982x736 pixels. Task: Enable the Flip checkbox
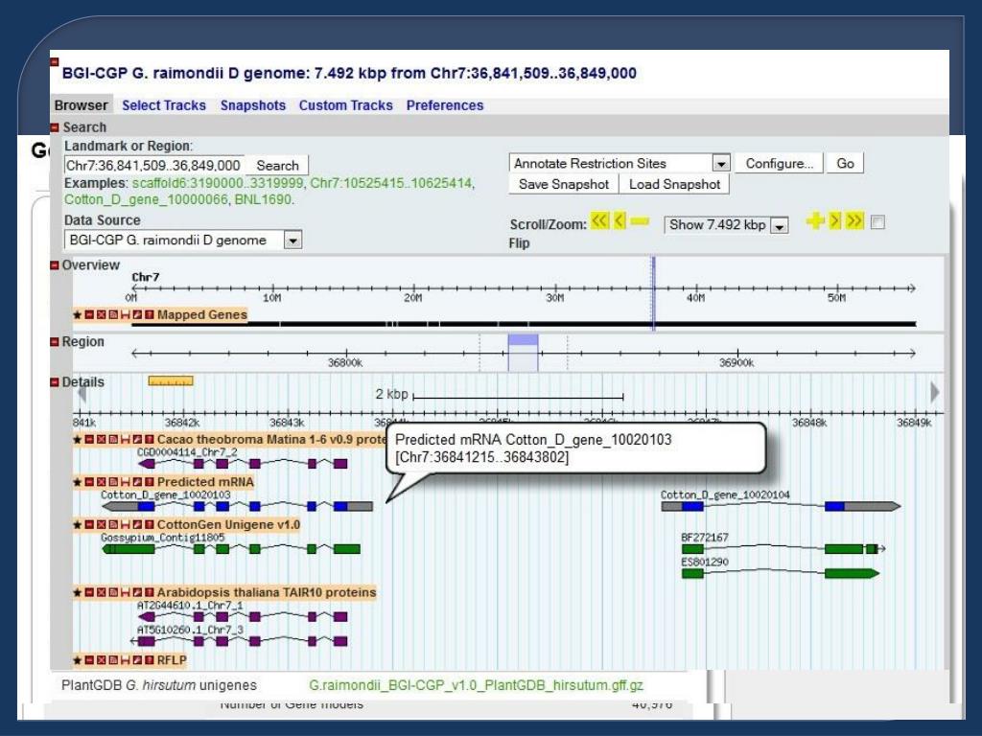[x=878, y=222]
